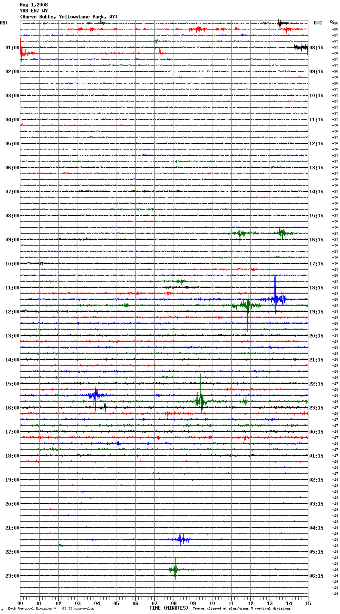Select the 14:00 MST time label
340x614 pixels.
(12, 360)
